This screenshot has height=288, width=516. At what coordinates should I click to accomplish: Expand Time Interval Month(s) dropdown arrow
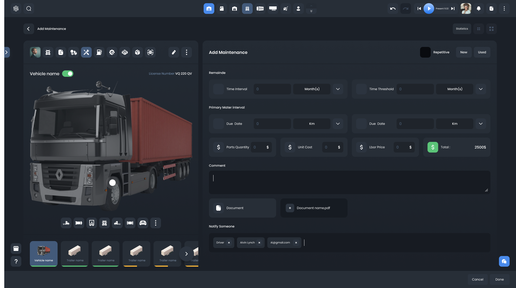click(338, 89)
